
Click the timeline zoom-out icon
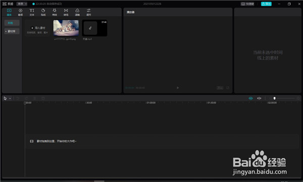[x=271, y=98]
